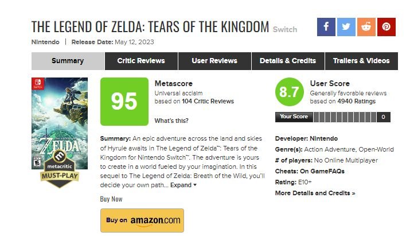
Task: Click the green 8.7 User Score circle
Action: (x=290, y=92)
